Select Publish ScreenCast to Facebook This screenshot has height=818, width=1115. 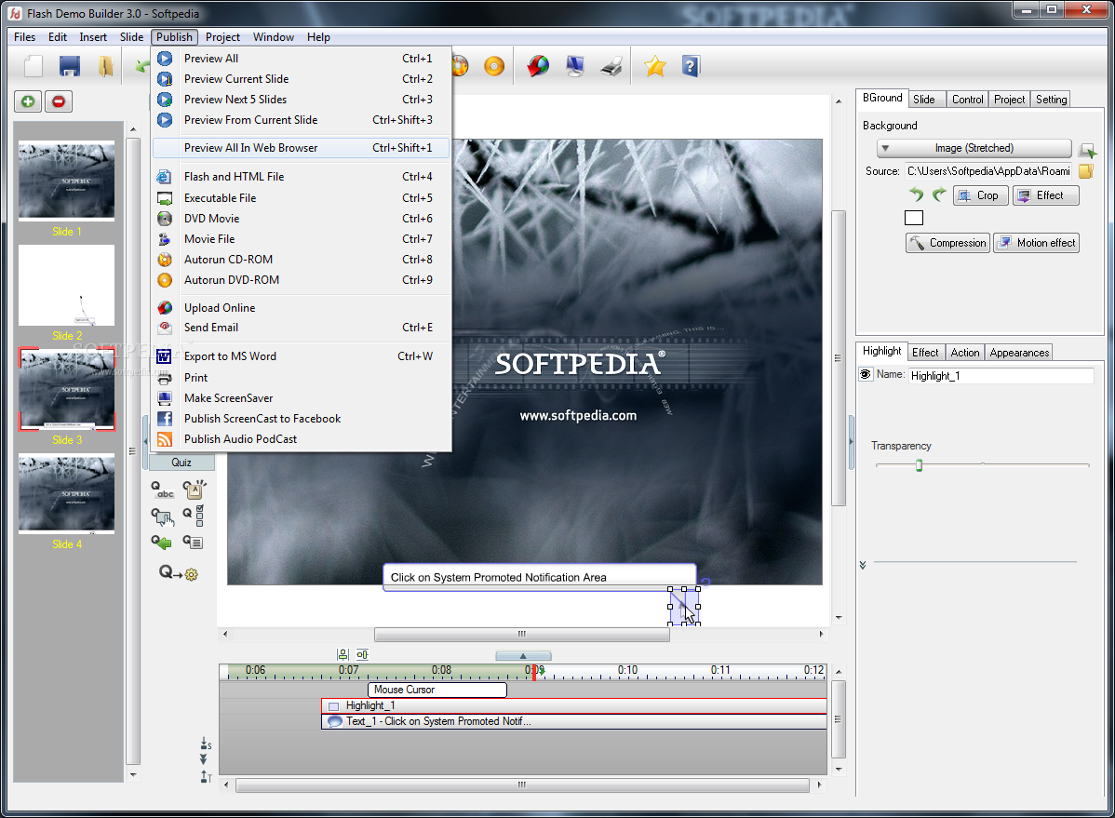pyautogui.click(x=302, y=419)
